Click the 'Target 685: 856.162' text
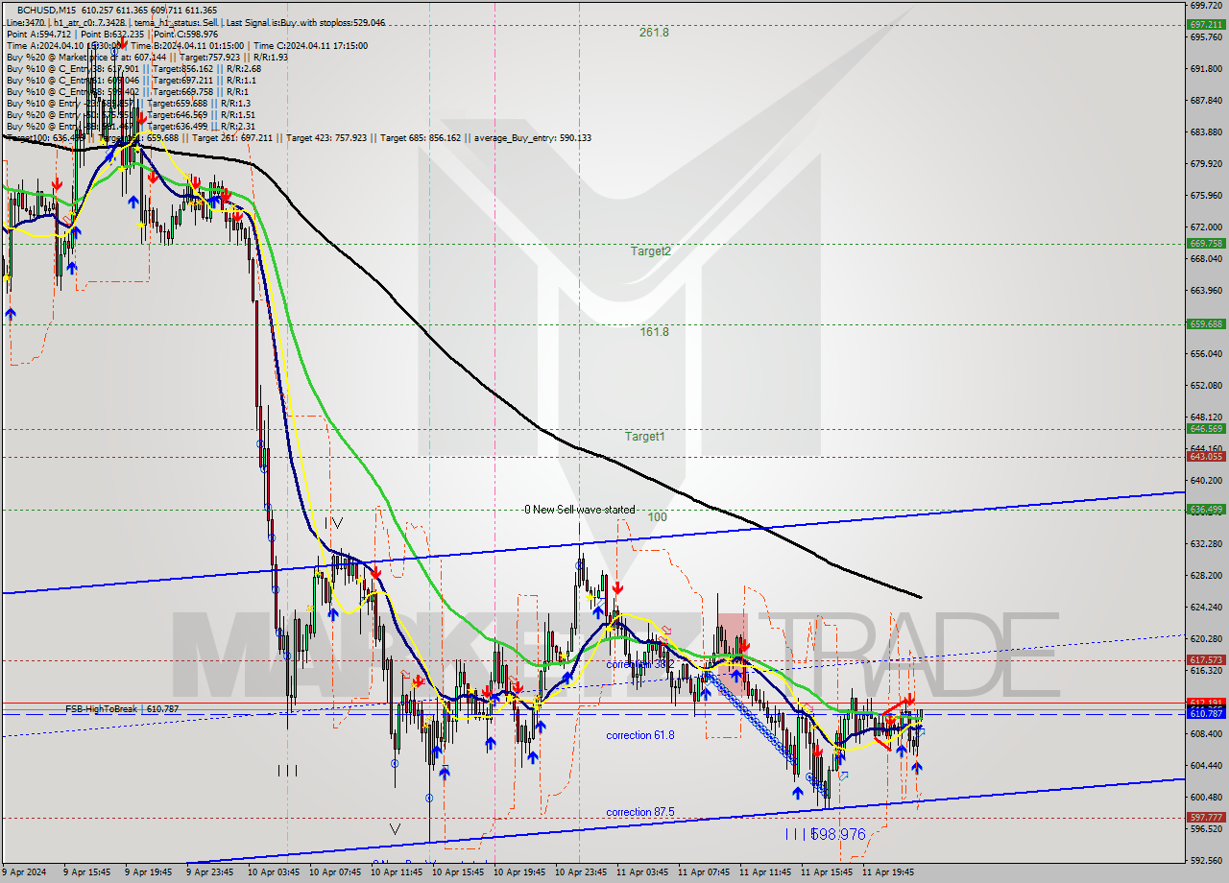This screenshot has width=1229, height=883. tap(421, 138)
